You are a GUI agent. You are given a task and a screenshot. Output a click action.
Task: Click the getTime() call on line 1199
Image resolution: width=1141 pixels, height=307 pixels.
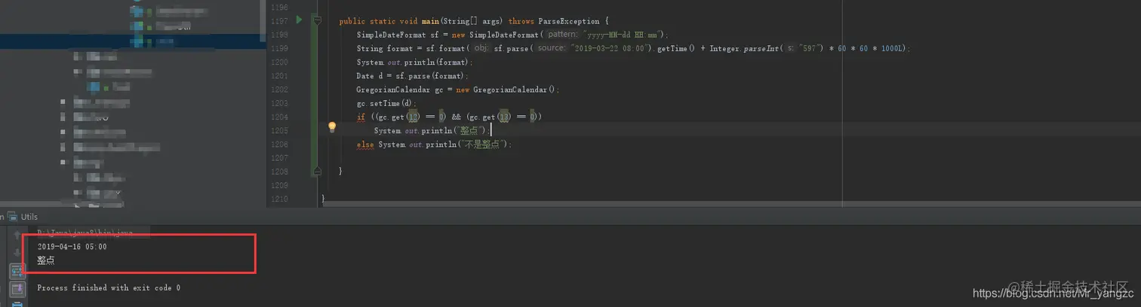[x=676, y=48]
